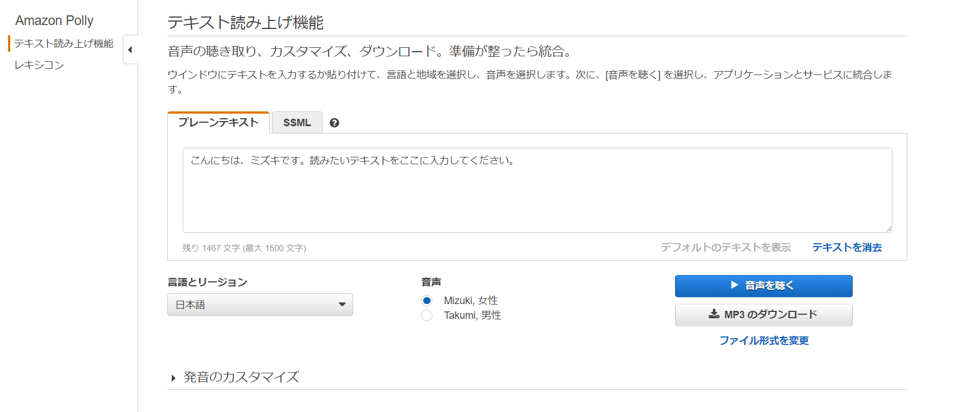The image size is (959, 412).
Task: Open the help question mark icon beside SSML
Action: point(334,123)
